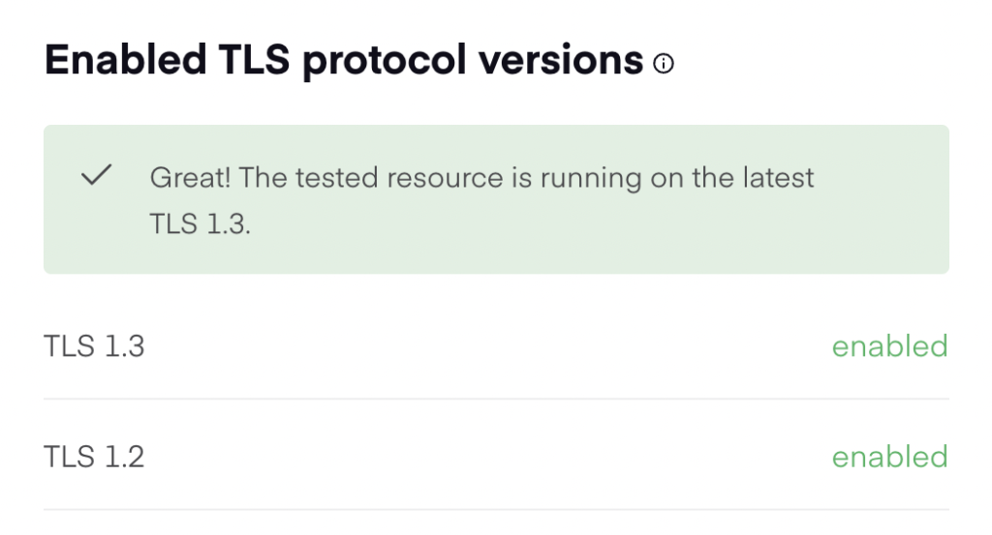Click the word "Great!" in the banner
The width and height of the screenshot is (992, 535).
190,177
